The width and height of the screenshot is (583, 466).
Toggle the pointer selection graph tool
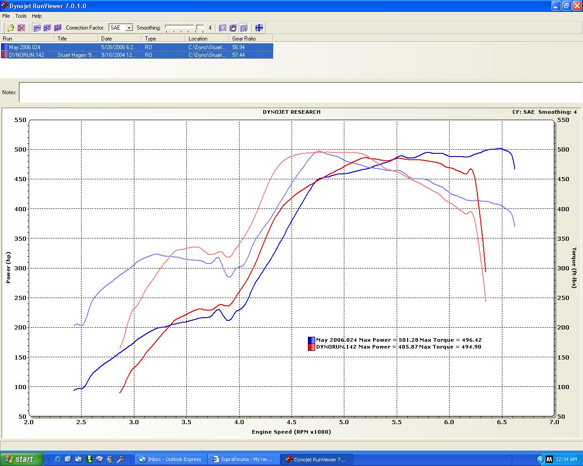pyautogui.click(x=244, y=28)
